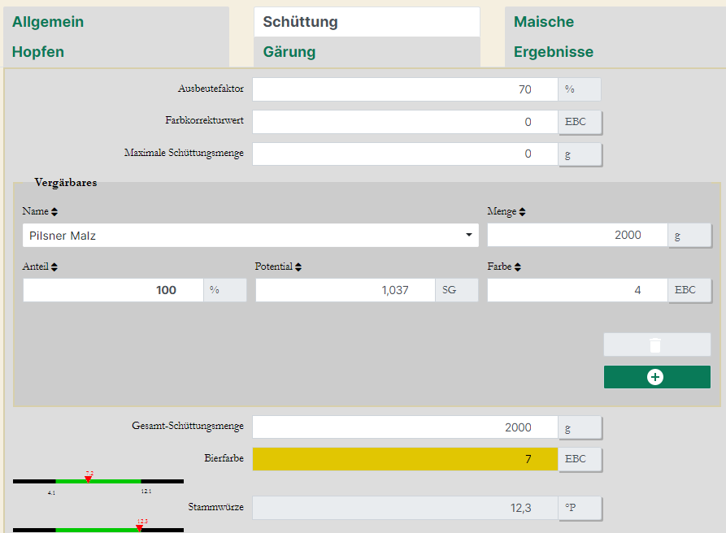The image size is (726, 533).
Task: Click the red marker on Bierfarbe scale
Action: point(89,479)
